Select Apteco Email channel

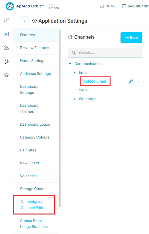94,81
